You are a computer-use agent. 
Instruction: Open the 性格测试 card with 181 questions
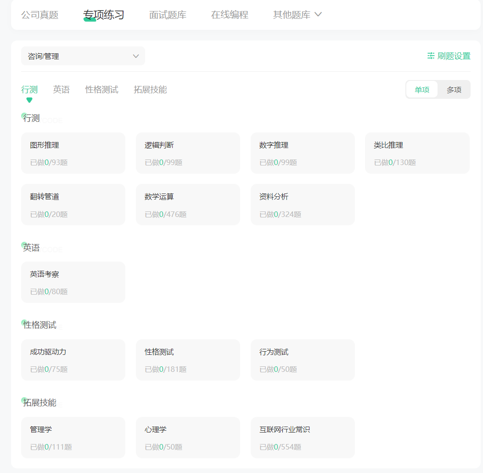click(x=188, y=360)
